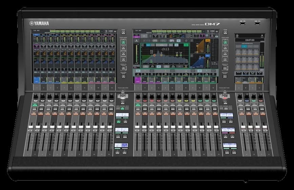Tap top-left icon on utility screen header
The height and width of the screenshot is (190, 294).
click(x=237, y=35)
